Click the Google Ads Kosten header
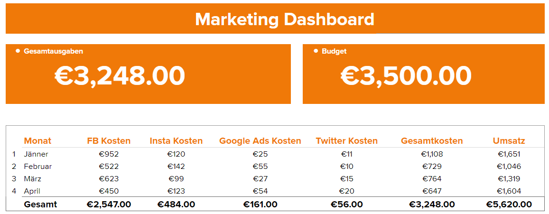This screenshot has height=214, width=549. [260, 141]
